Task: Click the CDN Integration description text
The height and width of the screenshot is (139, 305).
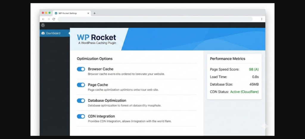Action: 130,121
